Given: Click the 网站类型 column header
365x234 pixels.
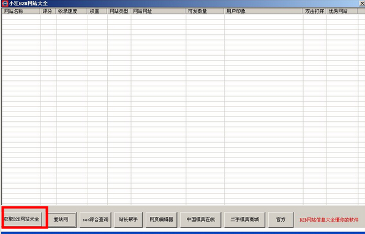Looking at the screenshot, I should pos(119,11).
